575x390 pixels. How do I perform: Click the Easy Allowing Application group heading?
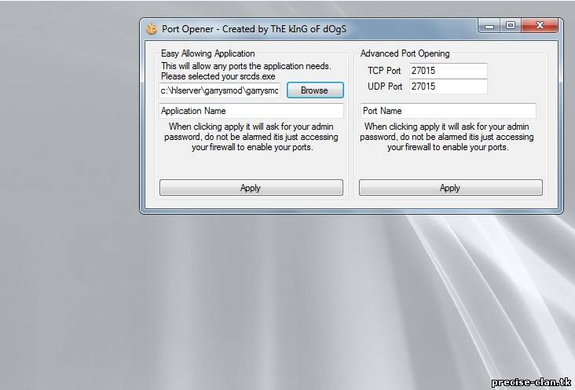point(207,53)
